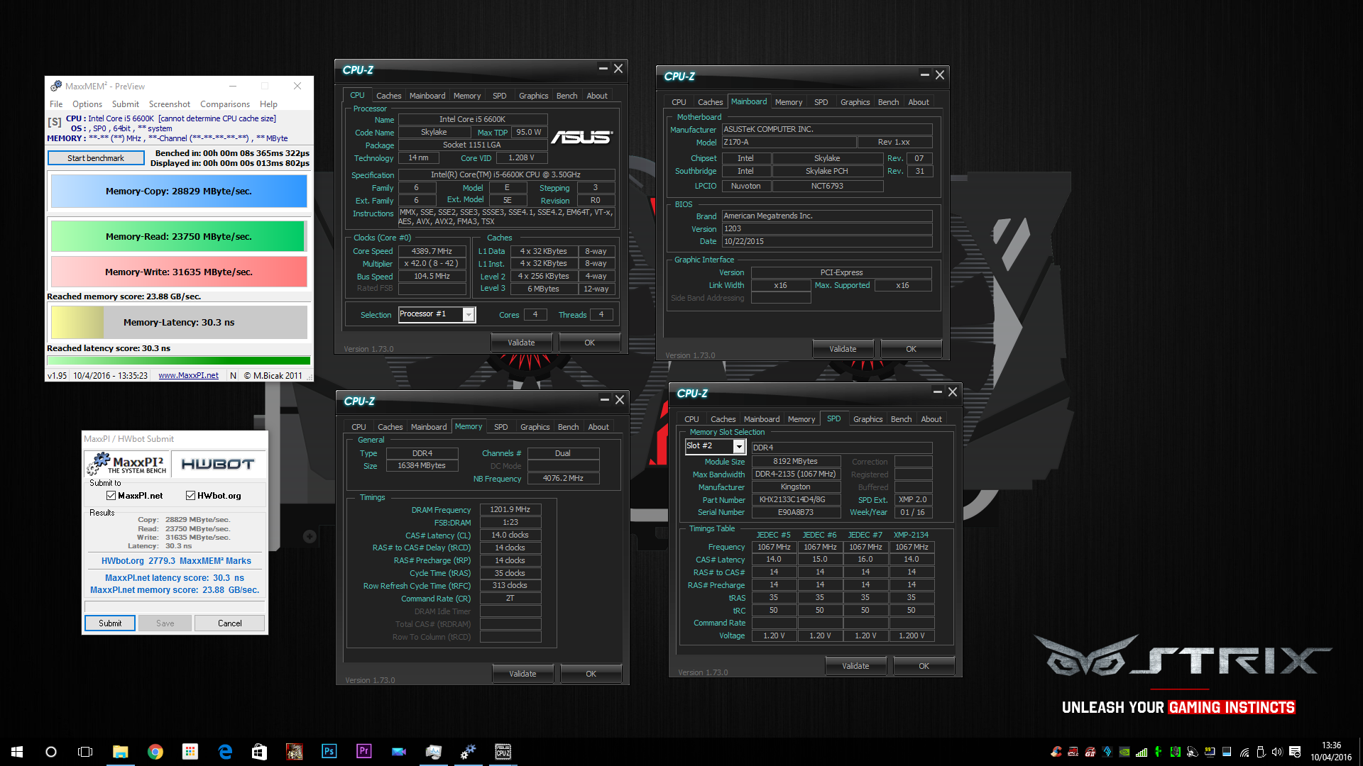Click the MaxxPI² system bench logo
This screenshot has width=1363, height=766.
(x=127, y=464)
